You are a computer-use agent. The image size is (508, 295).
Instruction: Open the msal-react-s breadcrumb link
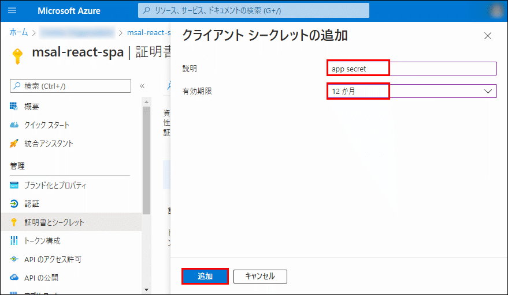pos(149,33)
